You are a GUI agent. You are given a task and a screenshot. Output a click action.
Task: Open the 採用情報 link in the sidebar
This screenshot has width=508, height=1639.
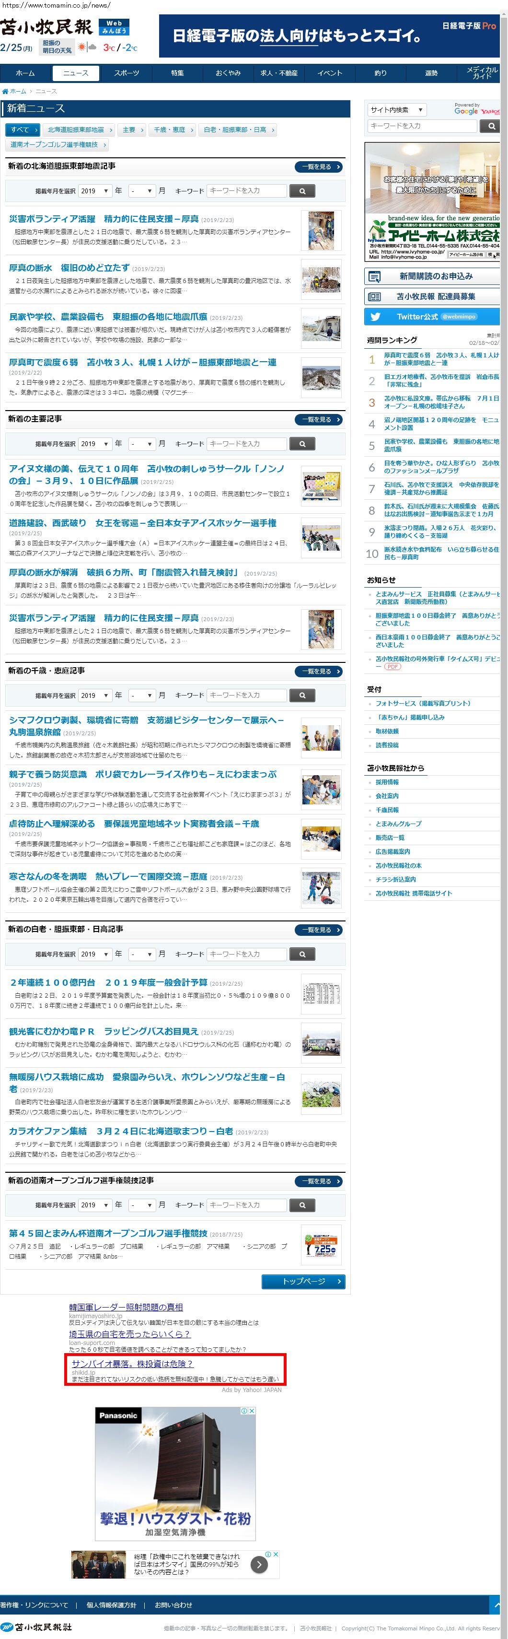coord(387,782)
